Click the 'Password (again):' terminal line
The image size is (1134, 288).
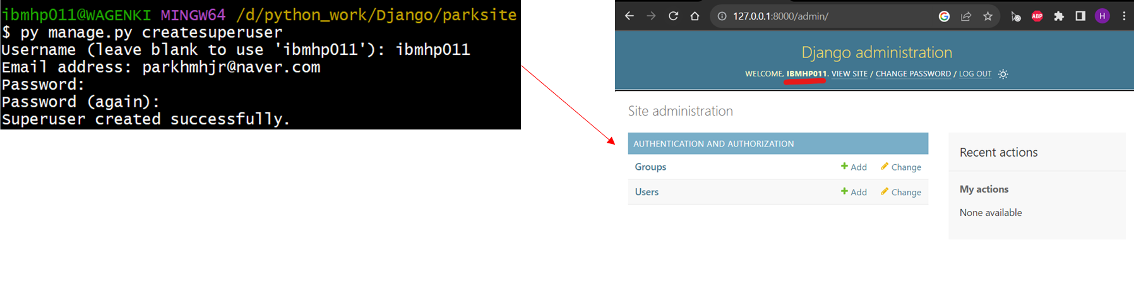point(81,102)
